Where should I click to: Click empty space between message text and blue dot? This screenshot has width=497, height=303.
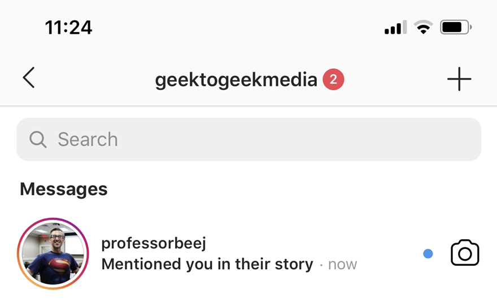[x=390, y=254]
